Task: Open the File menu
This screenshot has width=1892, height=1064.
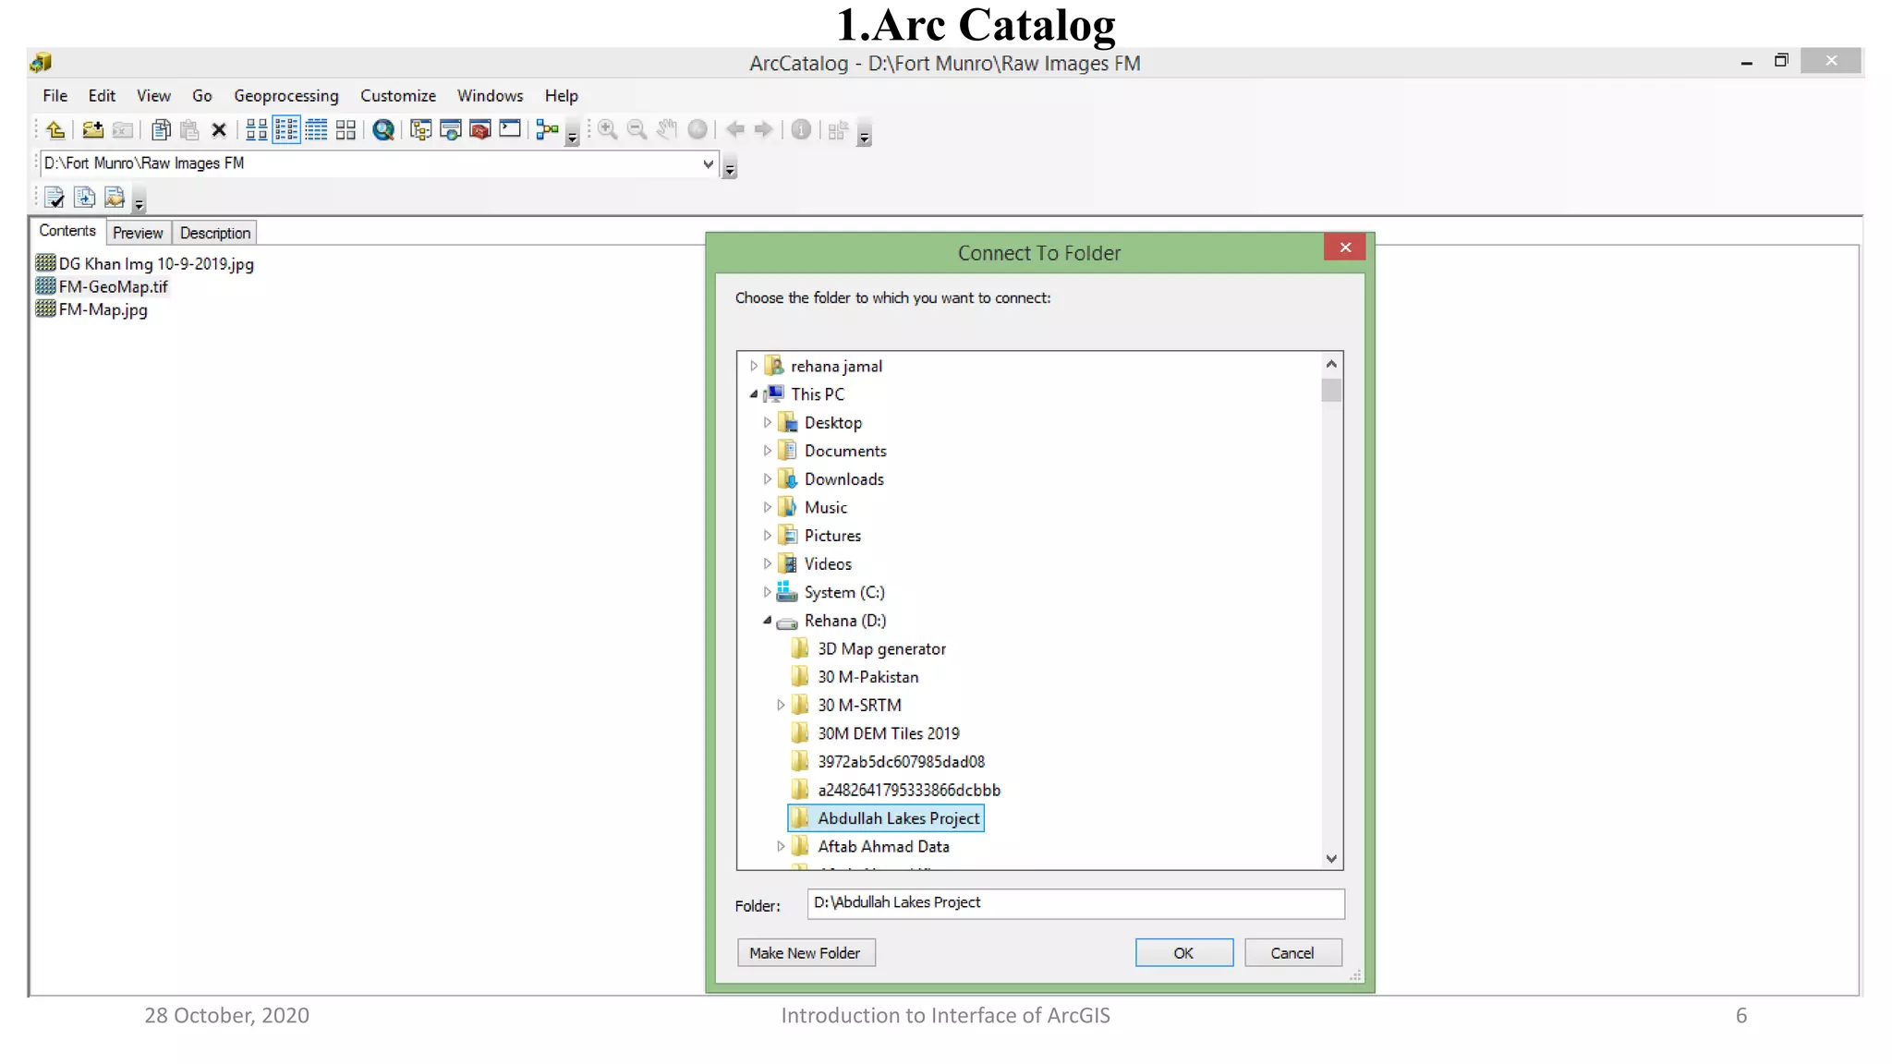Action: pos(55,96)
